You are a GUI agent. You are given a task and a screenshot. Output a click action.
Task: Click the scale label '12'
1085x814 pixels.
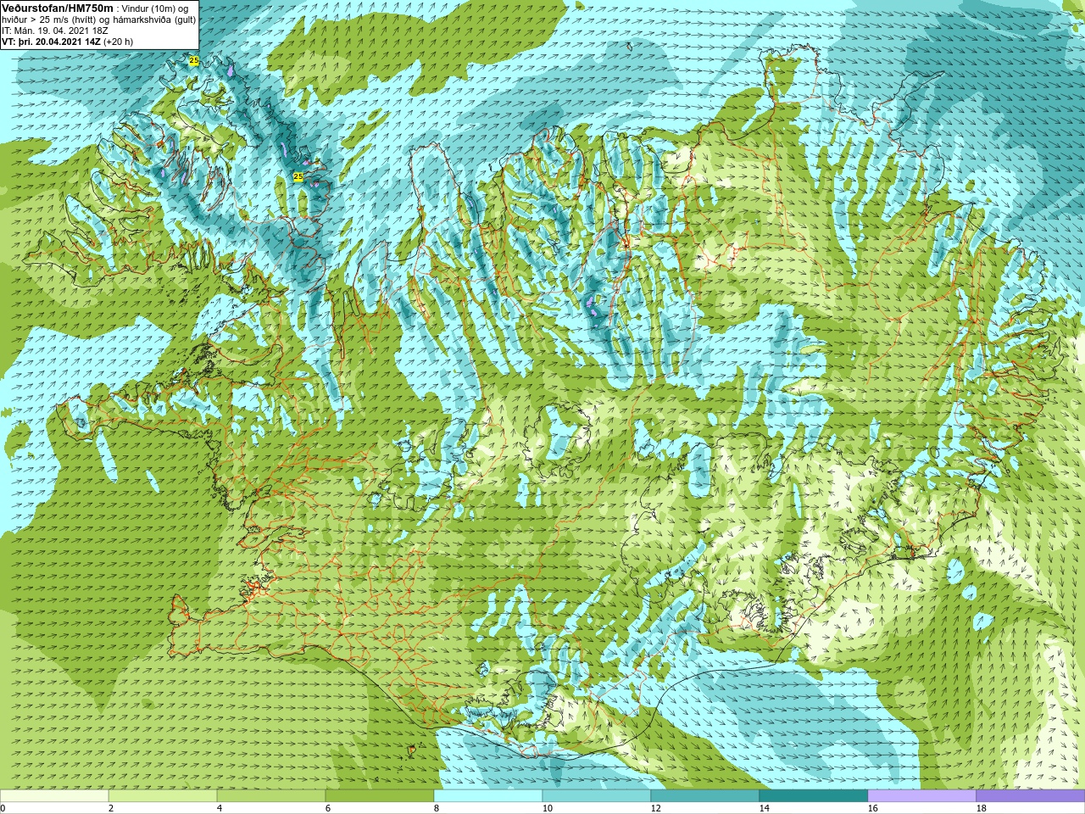pyautogui.click(x=655, y=808)
